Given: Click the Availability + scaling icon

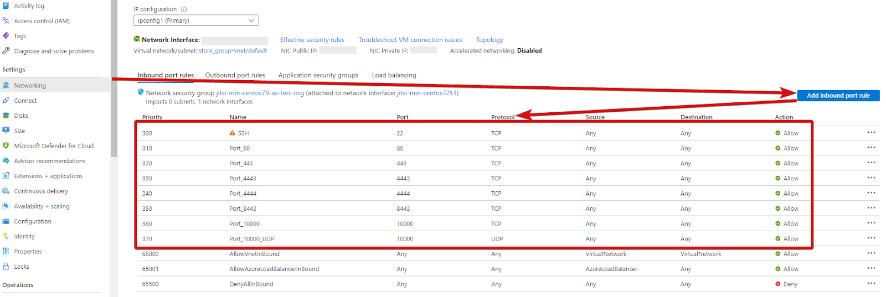Looking at the screenshot, I should [6, 206].
